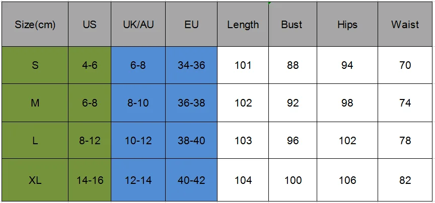Click the Waist header cell

pyautogui.click(x=405, y=25)
